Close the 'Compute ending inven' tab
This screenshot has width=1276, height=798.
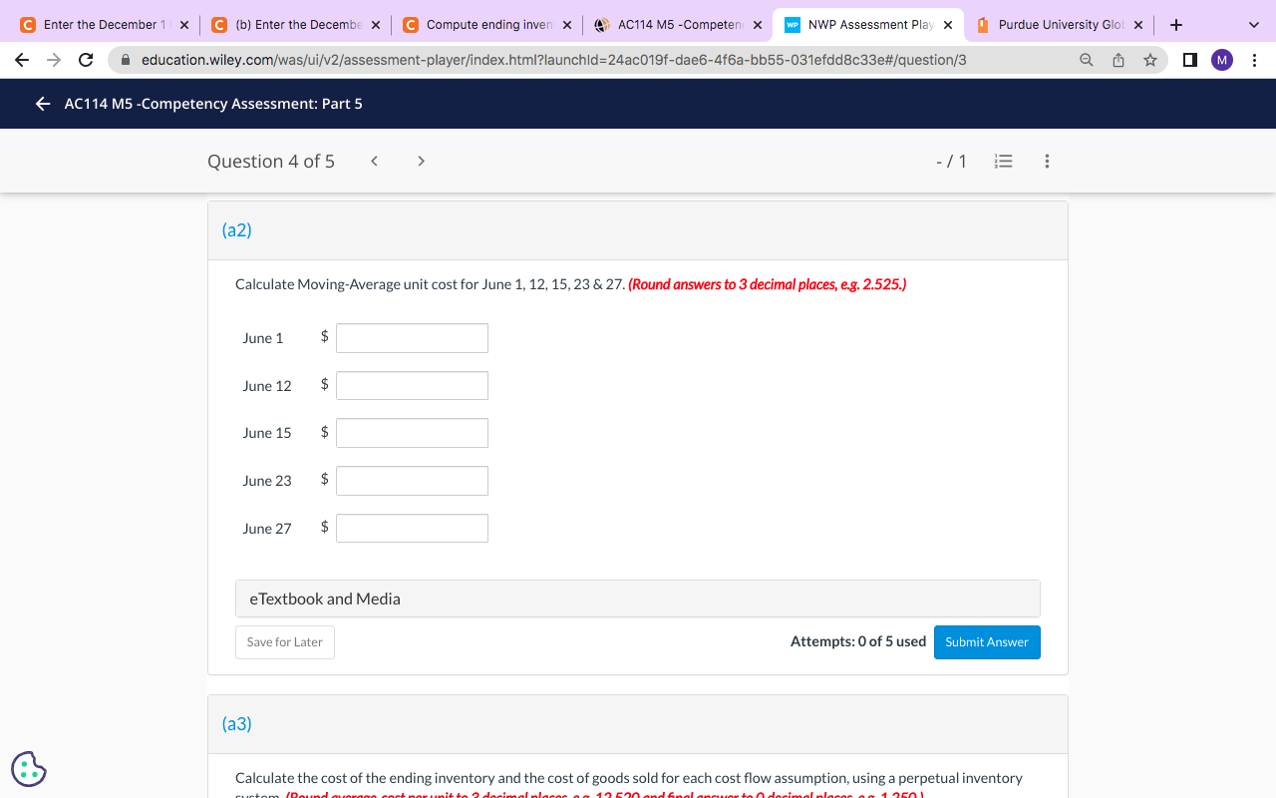567,25
